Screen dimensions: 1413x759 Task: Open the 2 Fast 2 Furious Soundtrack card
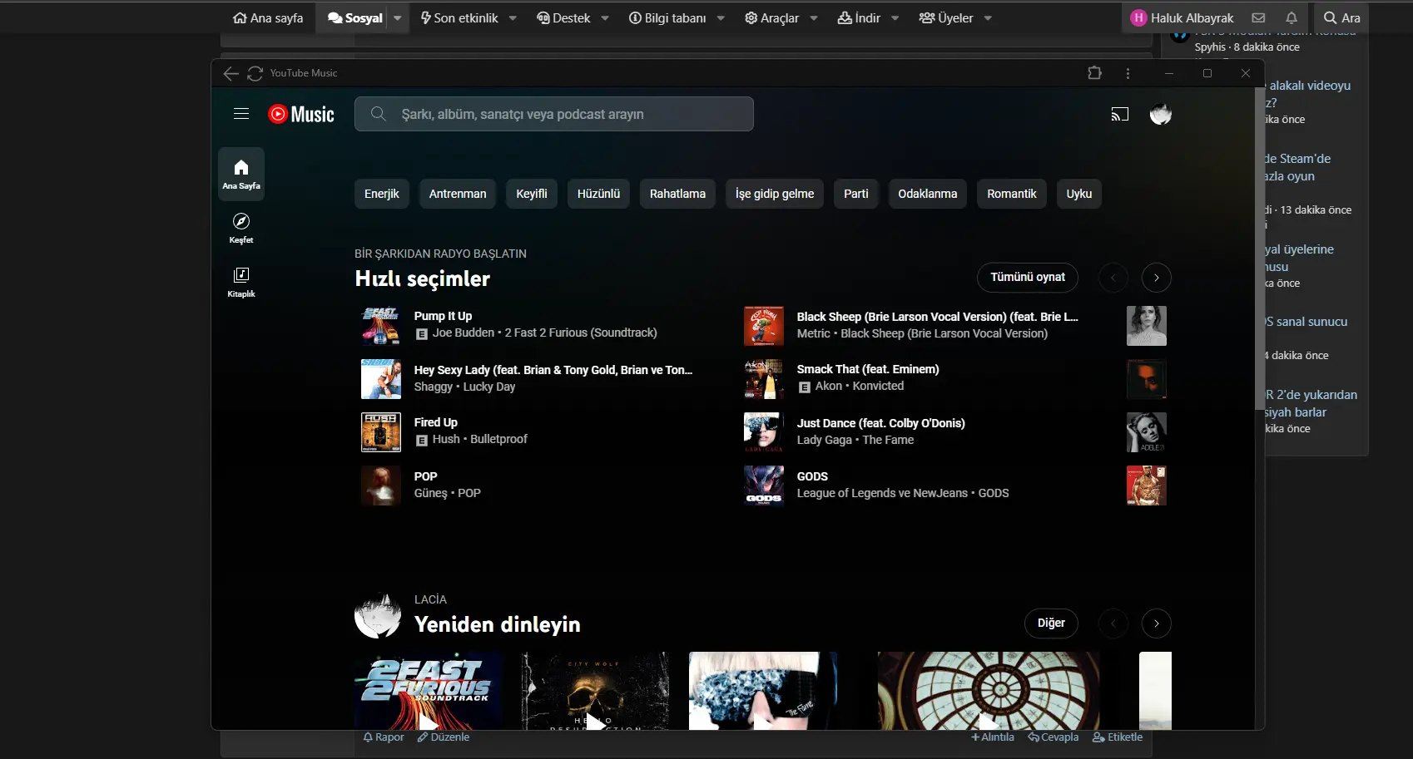[429, 691]
